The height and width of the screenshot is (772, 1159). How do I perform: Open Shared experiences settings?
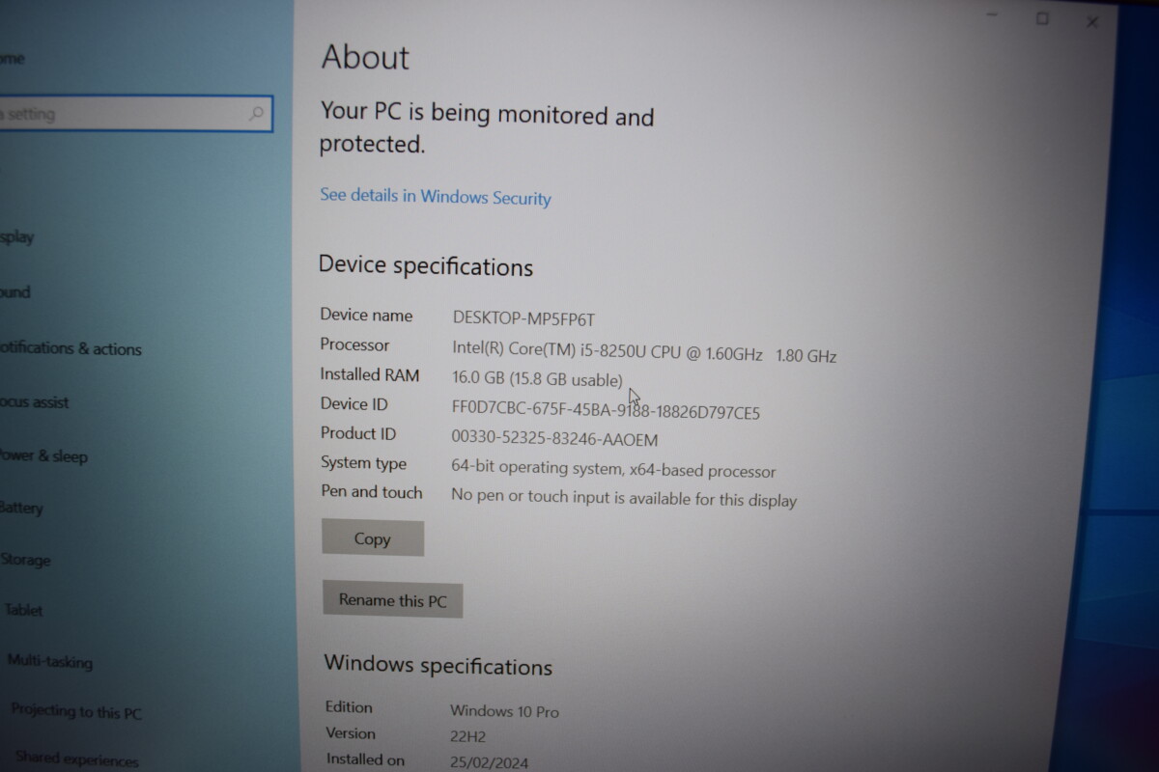coord(76,759)
